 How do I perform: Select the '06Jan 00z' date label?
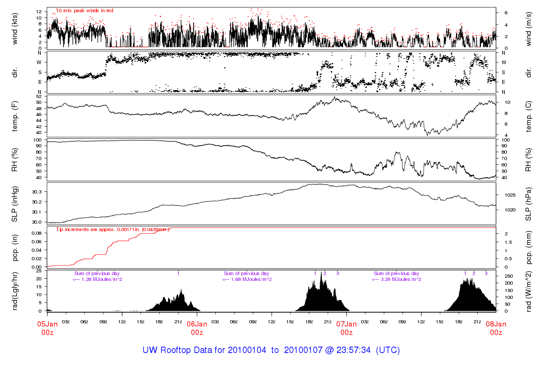(197, 328)
